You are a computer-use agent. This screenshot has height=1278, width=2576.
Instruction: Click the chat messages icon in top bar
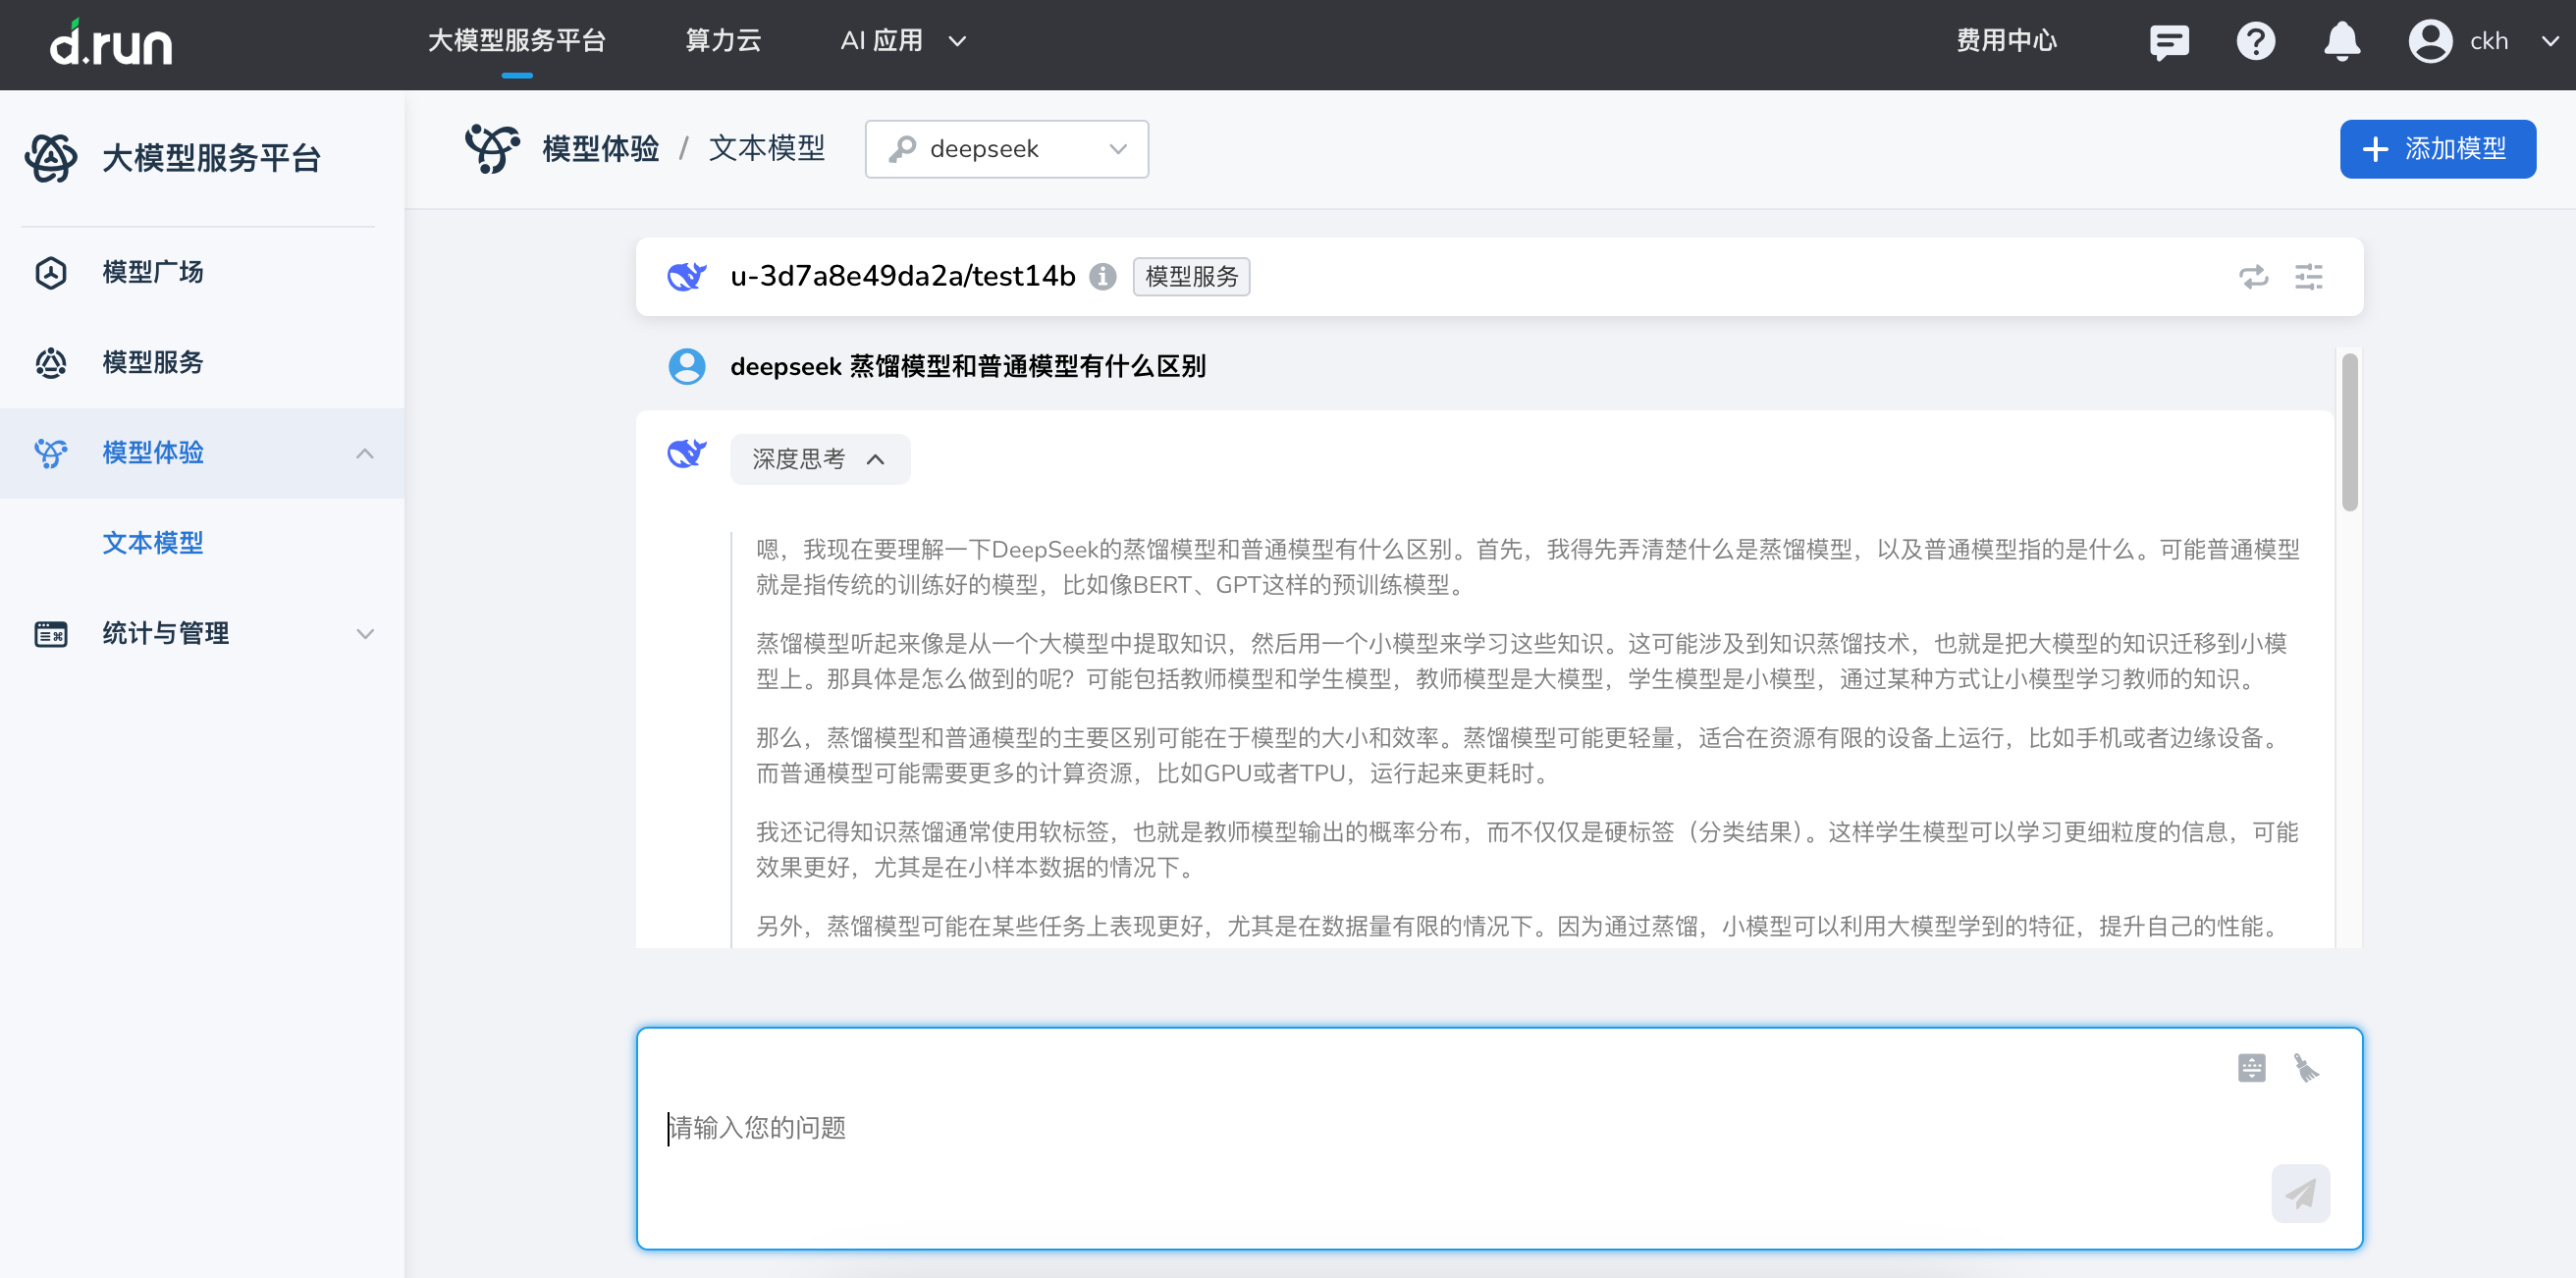[2168, 41]
